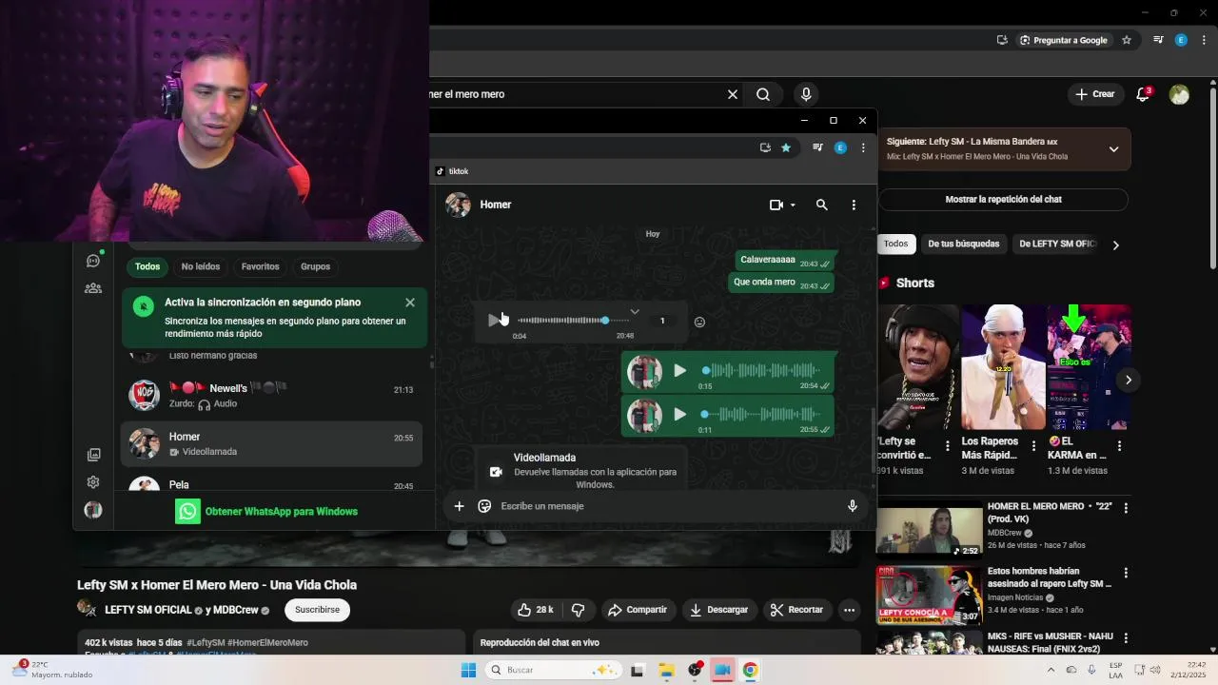Open YouTube account avatar menu

[x=1179, y=94]
